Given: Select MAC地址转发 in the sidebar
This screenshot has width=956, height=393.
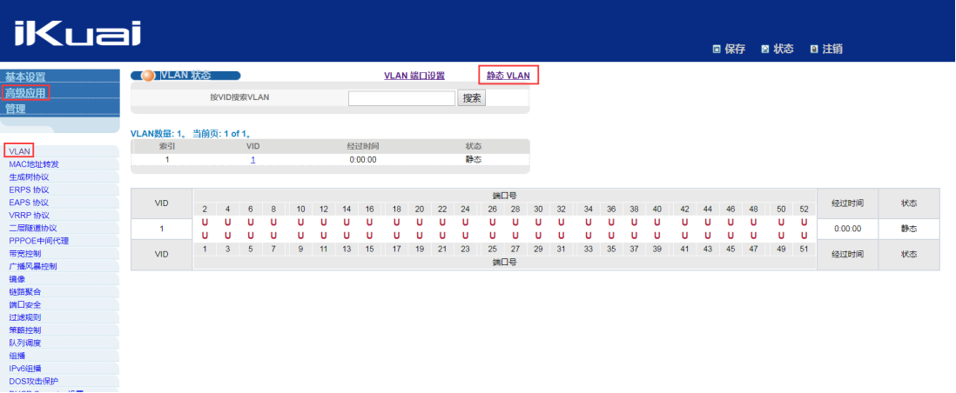Looking at the screenshot, I should (x=34, y=164).
